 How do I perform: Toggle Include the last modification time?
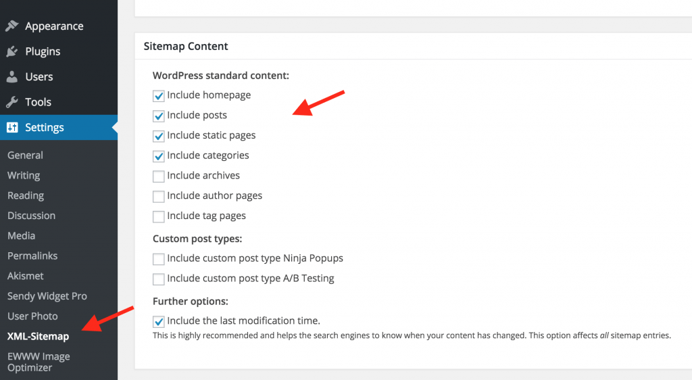click(159, 322)
